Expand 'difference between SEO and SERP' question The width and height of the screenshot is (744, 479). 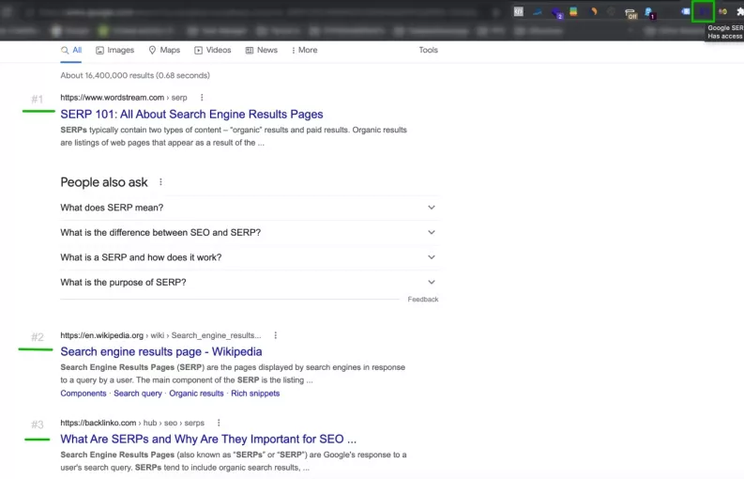[x=249, y=232]
